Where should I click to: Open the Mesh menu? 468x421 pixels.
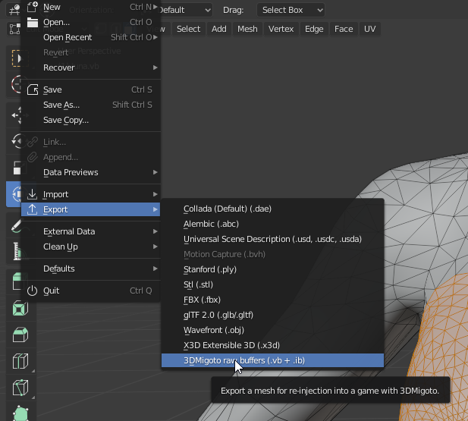tap(247, 29)
